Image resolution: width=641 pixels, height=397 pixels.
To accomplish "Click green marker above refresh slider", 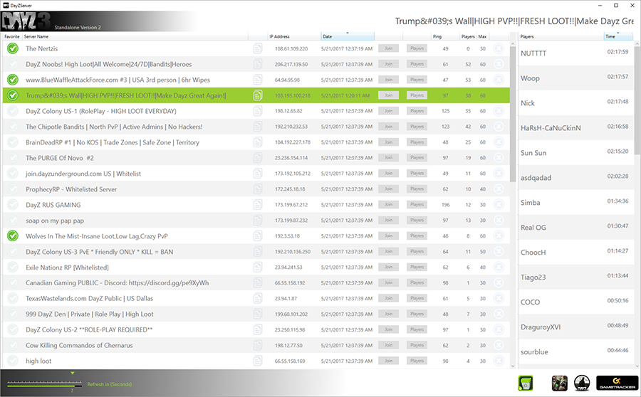I will pyautogui.click(x=73, y=374).
